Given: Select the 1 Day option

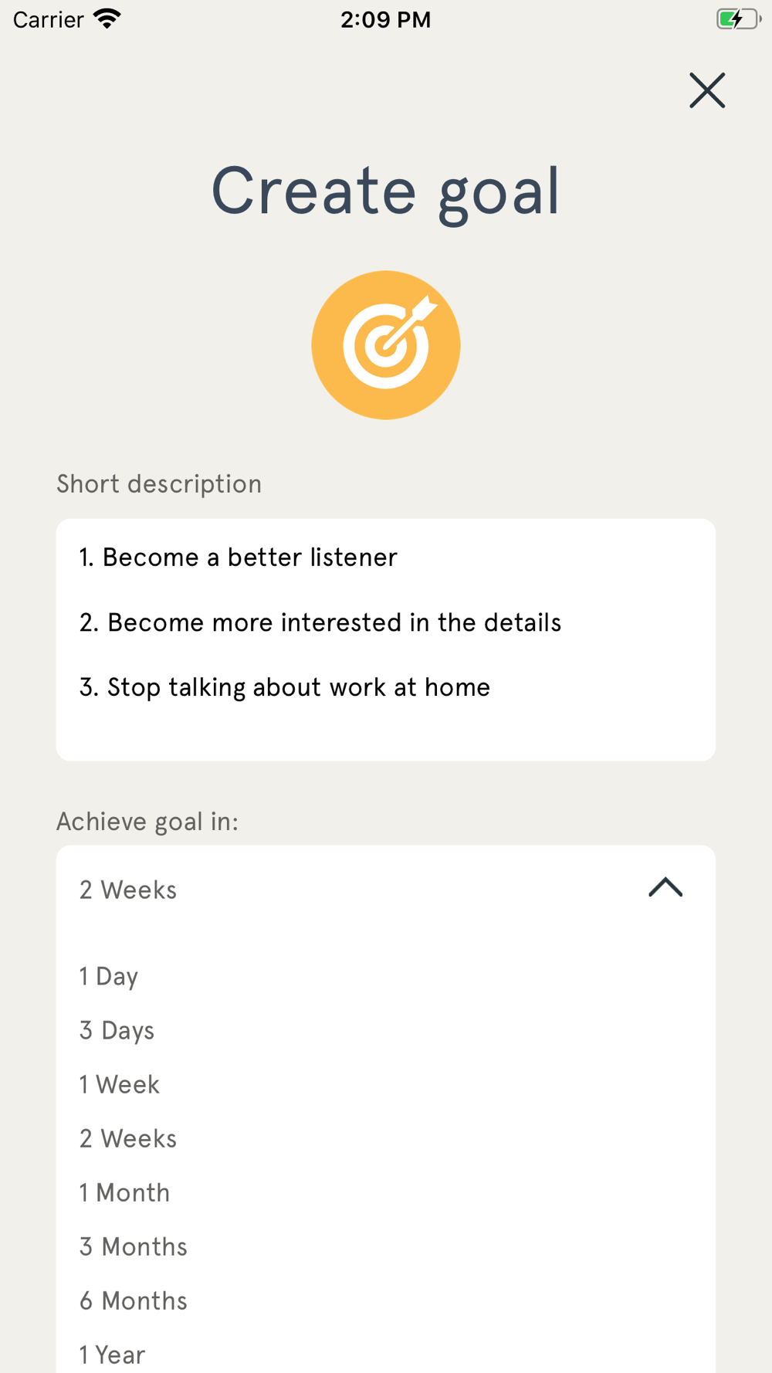Looking at the screenshot, I should 109,977.
